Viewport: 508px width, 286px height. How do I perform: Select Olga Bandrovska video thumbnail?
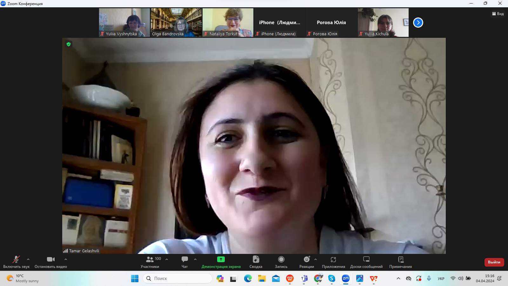coord(176,23)
